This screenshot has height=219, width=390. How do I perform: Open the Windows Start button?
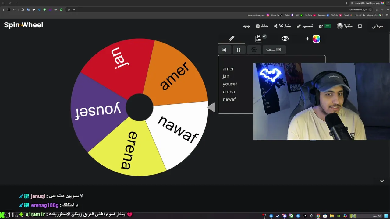point(386,216)
